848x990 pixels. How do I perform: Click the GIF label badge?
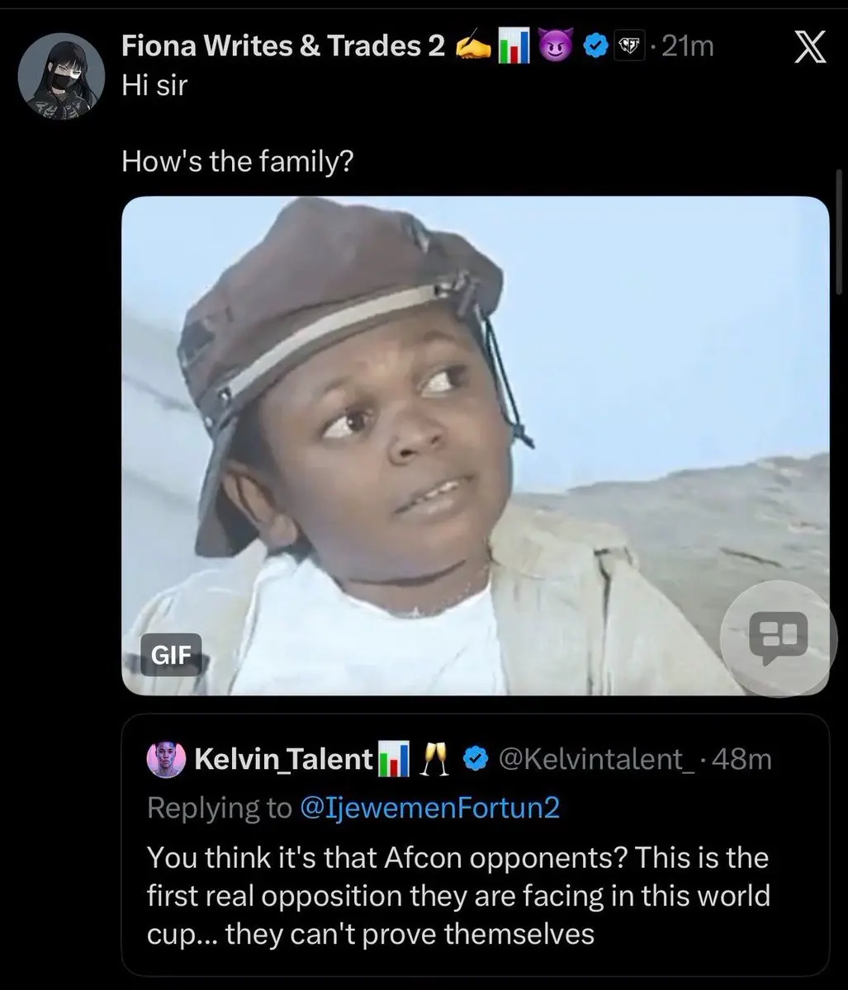pyautogui.click(x=170, y=654)
